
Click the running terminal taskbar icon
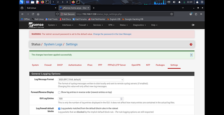point(78,2)
